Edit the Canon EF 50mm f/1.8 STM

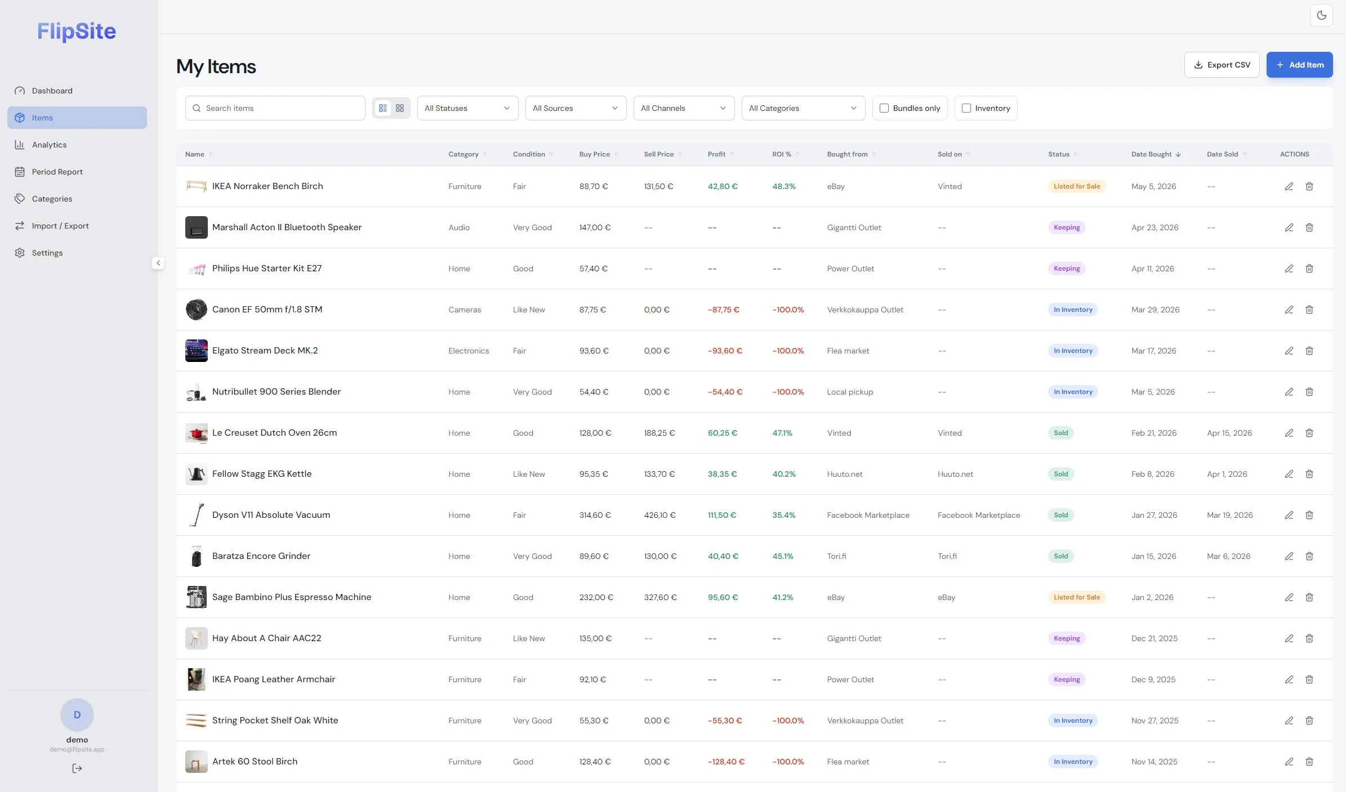[x=1289, y=310]
